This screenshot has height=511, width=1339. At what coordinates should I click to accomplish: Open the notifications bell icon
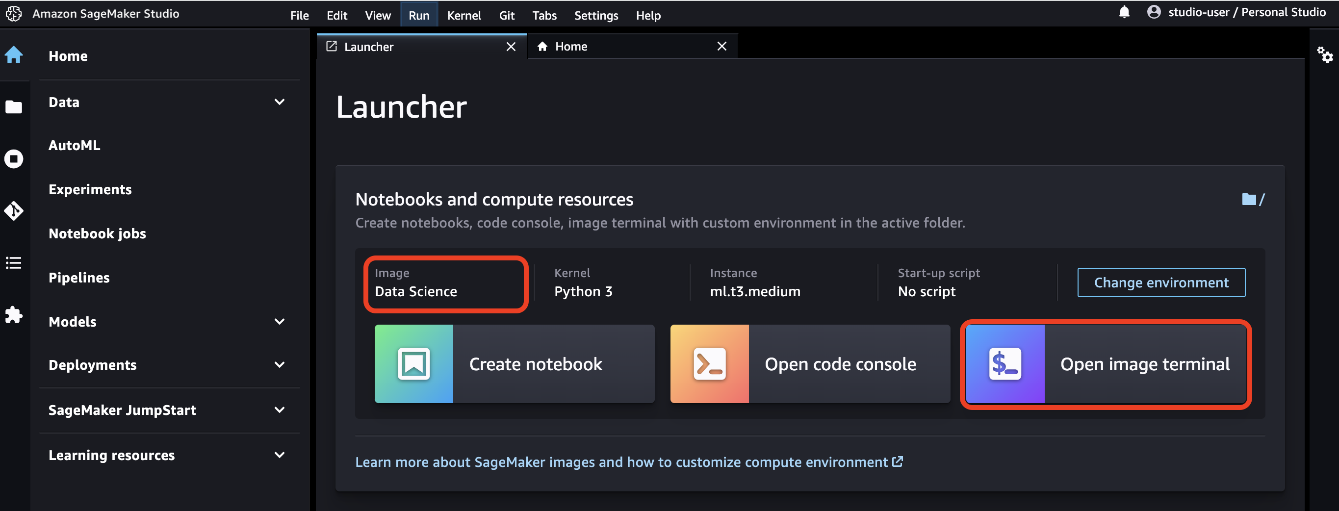1124,12
